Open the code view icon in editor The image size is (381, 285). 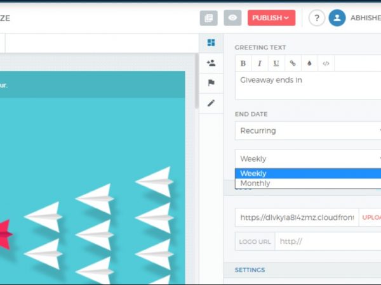point(326,63)
